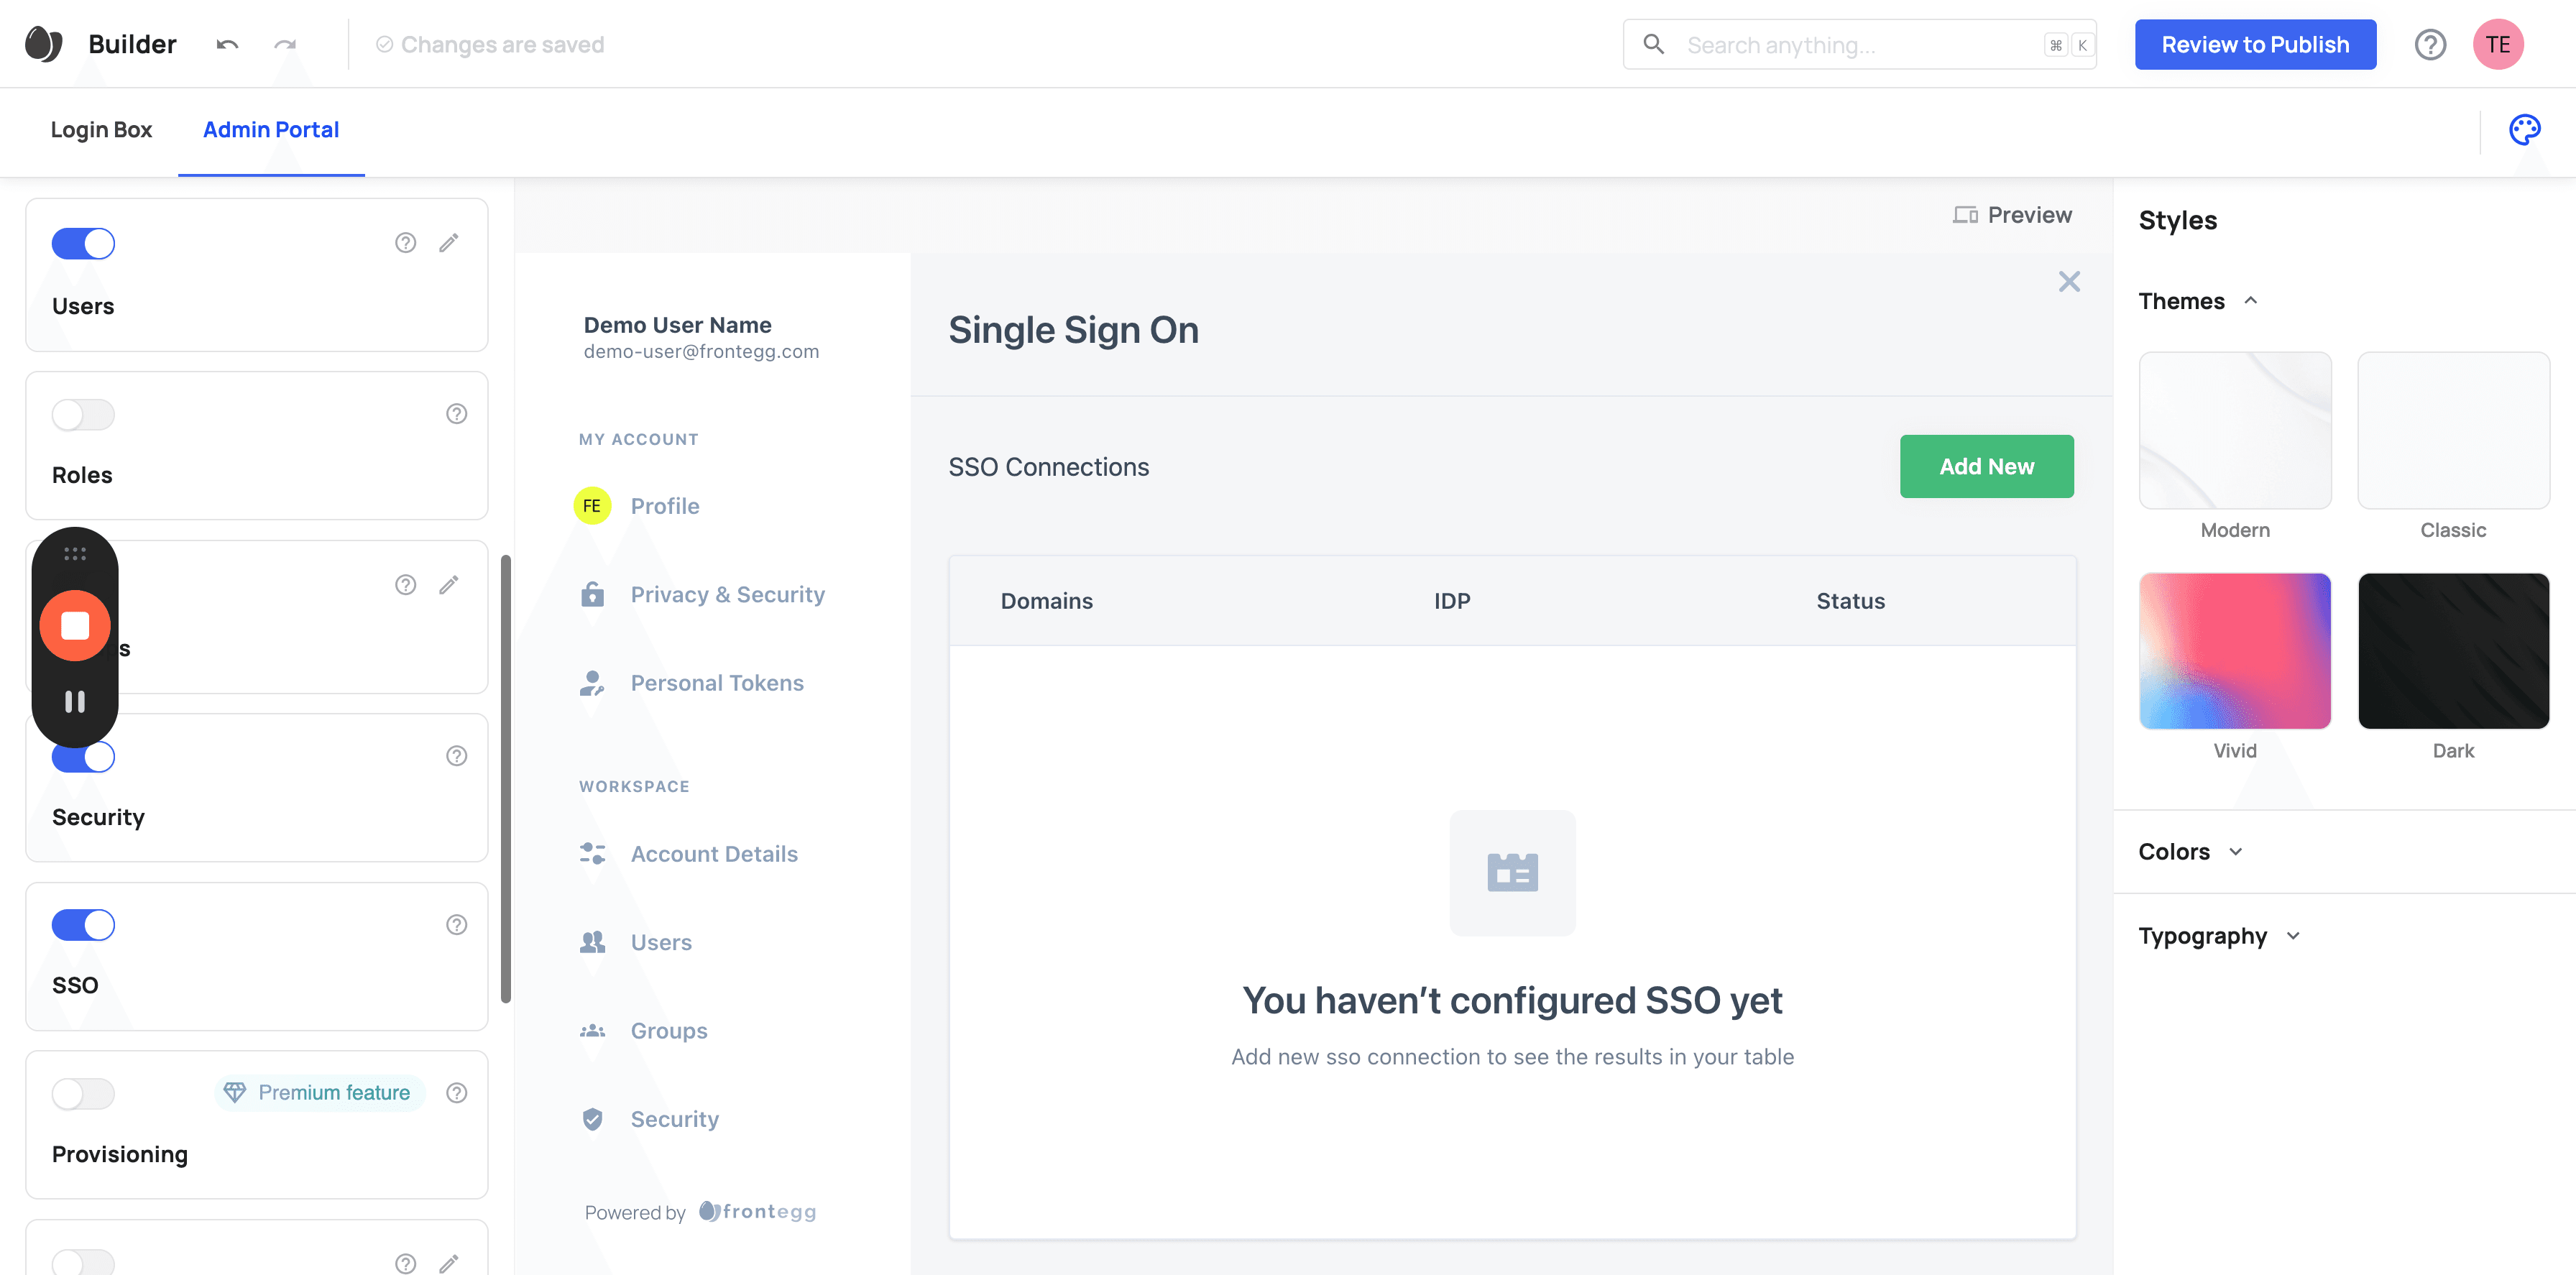Click the Security shield icon
Screen dimensions: 2576x1275
592,1118
